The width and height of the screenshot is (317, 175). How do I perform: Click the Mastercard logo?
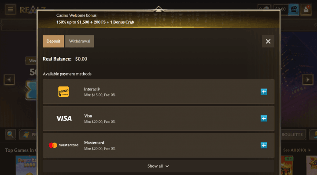coord(63,145)
